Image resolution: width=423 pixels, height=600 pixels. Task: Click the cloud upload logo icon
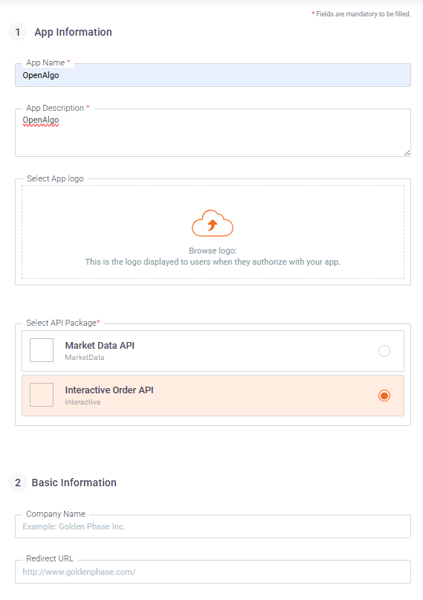(213, 223)
